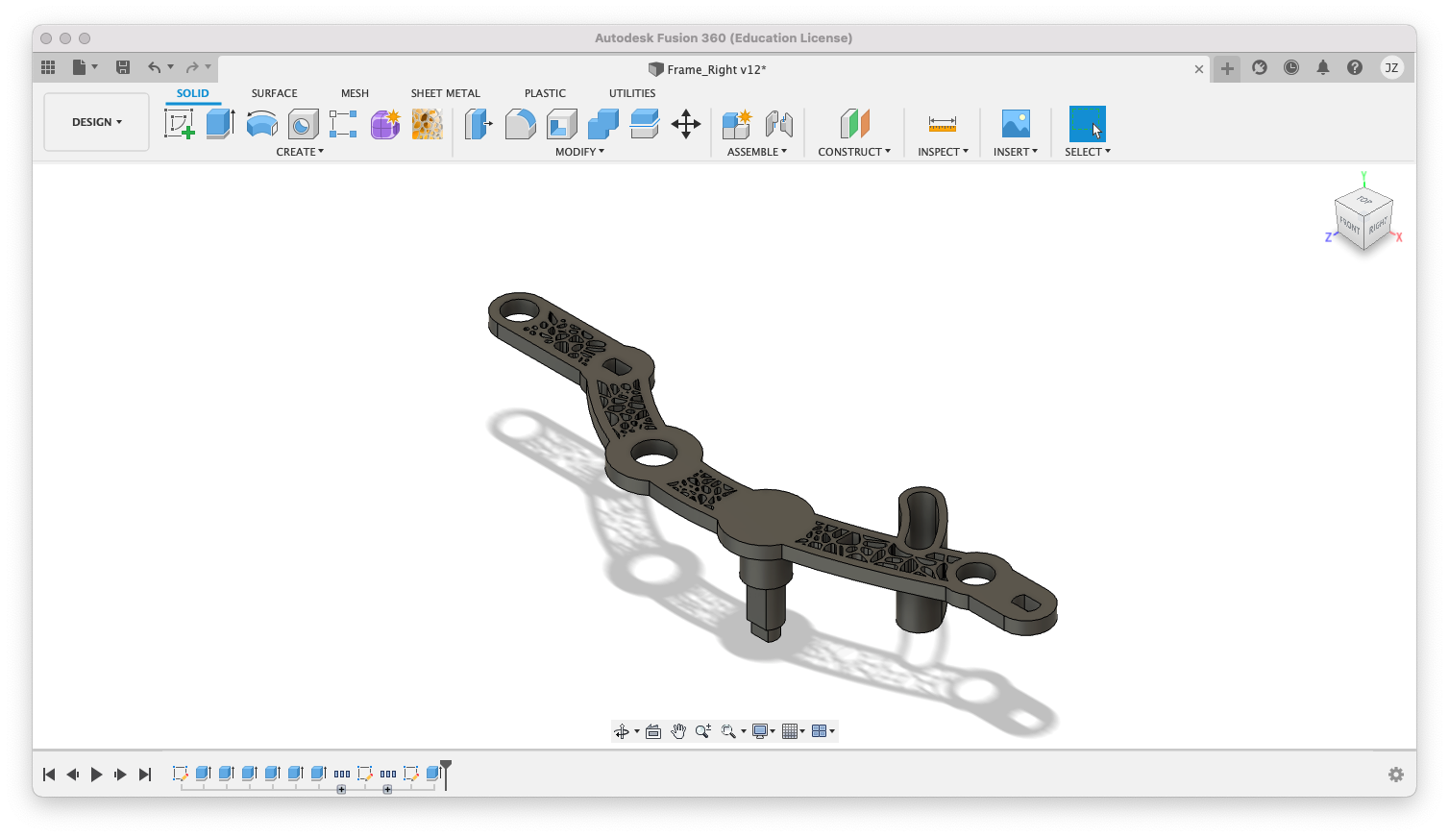The image size is (1449, 837).
Task: Click the Offset Plane construct icon
Action: click(854, 124)
